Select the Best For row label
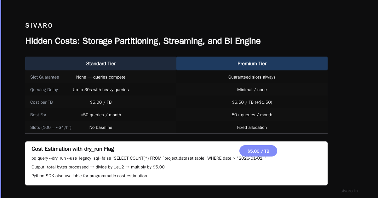Image resolution: width=378 pixels, height=198 pixels. click(x=38, y=115)
